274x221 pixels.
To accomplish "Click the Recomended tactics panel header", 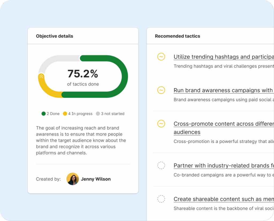I will pos(177,36).
